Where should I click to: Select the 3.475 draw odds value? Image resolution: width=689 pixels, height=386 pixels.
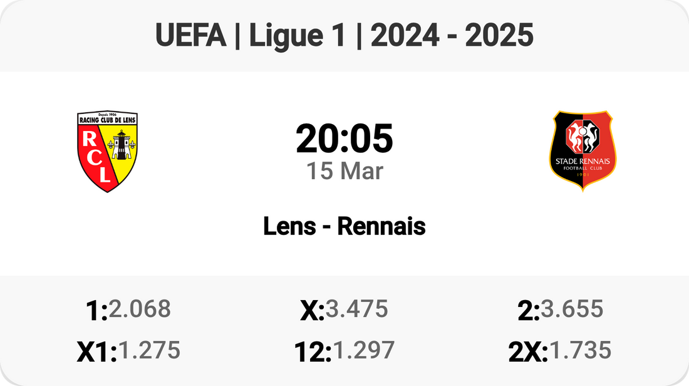(x=356, y=309)
